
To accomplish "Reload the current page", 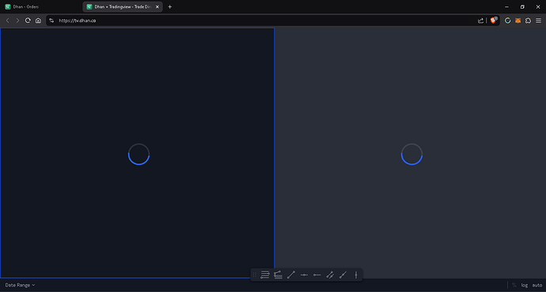I will point(28,21).
